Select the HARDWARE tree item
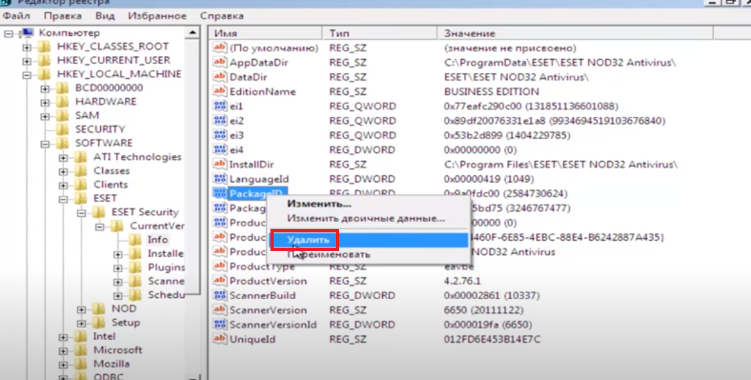 pos(105,101)
